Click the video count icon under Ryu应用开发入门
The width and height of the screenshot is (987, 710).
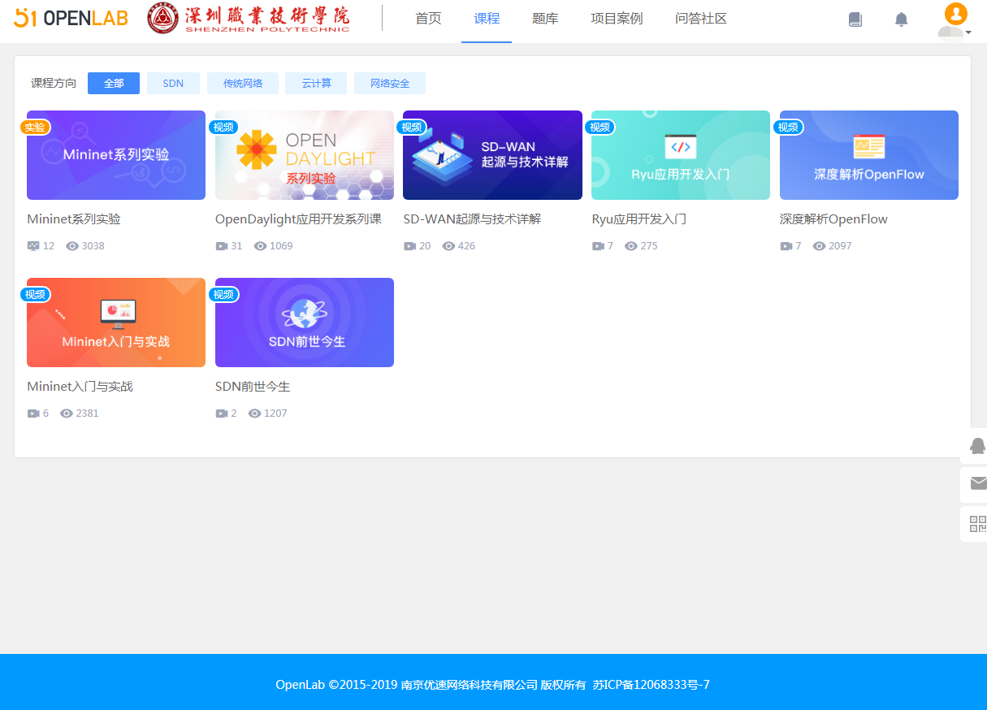[x=598, y=246]
